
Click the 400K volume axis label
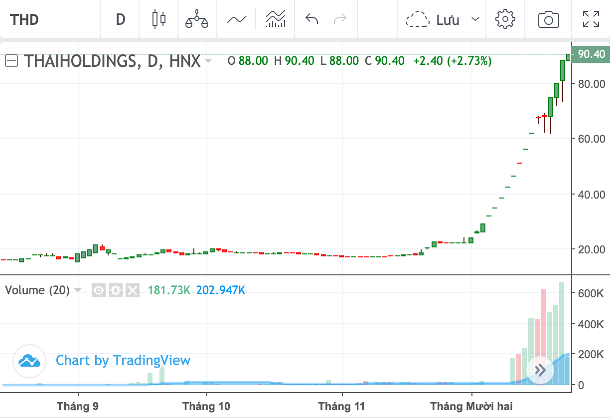pos(591,324)
